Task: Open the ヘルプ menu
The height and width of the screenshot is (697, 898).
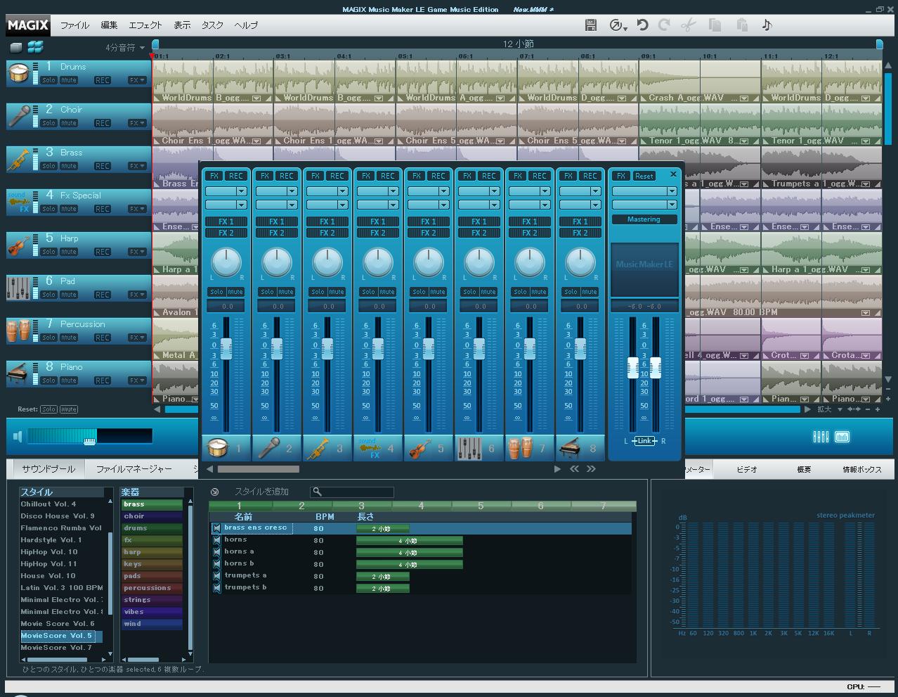Action: click(246, 25)
